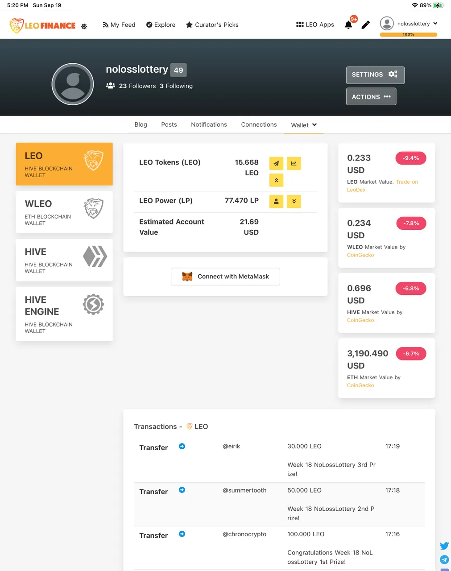Click the '77.470 LP' value

click(x=242, y=200)
